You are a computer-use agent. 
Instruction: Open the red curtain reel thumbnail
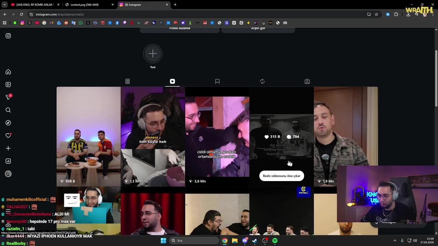tap(153, 211)
